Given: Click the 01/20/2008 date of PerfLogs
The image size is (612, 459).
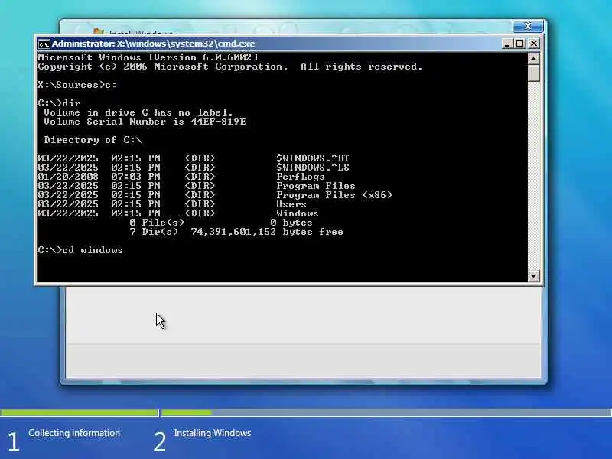Looking at the screenshot, I should click(x=68, y=177).
